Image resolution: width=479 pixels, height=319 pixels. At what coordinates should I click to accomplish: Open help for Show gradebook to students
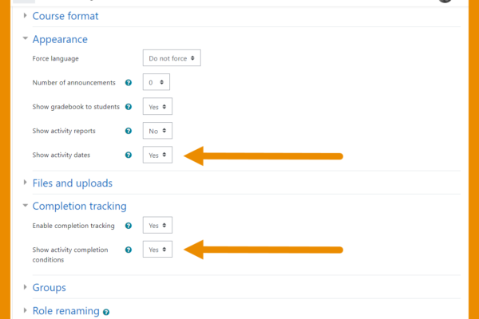tap(129, 107)
